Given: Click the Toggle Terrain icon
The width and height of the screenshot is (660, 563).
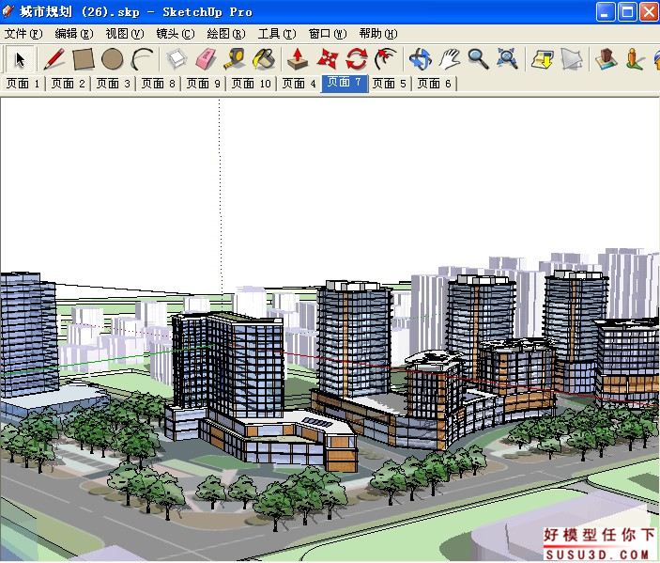Looking at the screenshot, I should (572, 59).
